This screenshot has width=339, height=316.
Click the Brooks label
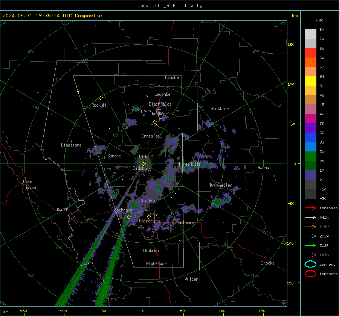click(268, 263)
